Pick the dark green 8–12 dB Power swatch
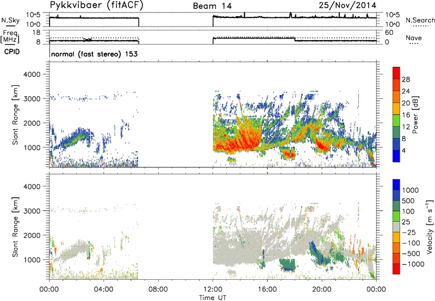The height and width of the screenshot is (301, 435). pos(396,132)
